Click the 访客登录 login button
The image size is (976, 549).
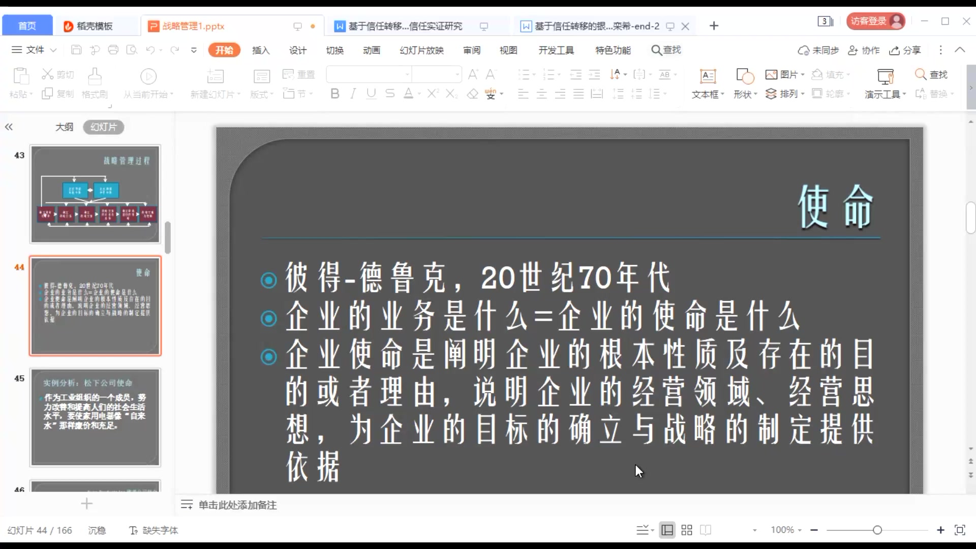tap(875, 21)
